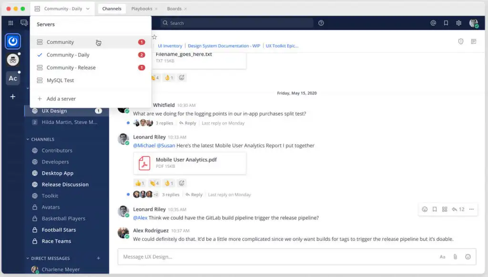Open more actions ellipsis on hovered message

point(471,209)
